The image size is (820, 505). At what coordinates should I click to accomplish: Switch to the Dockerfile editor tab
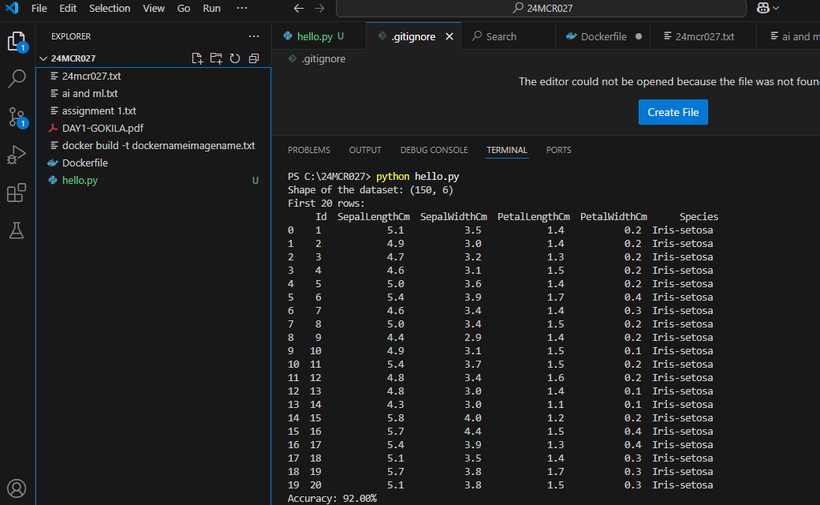tap(603, 36)
